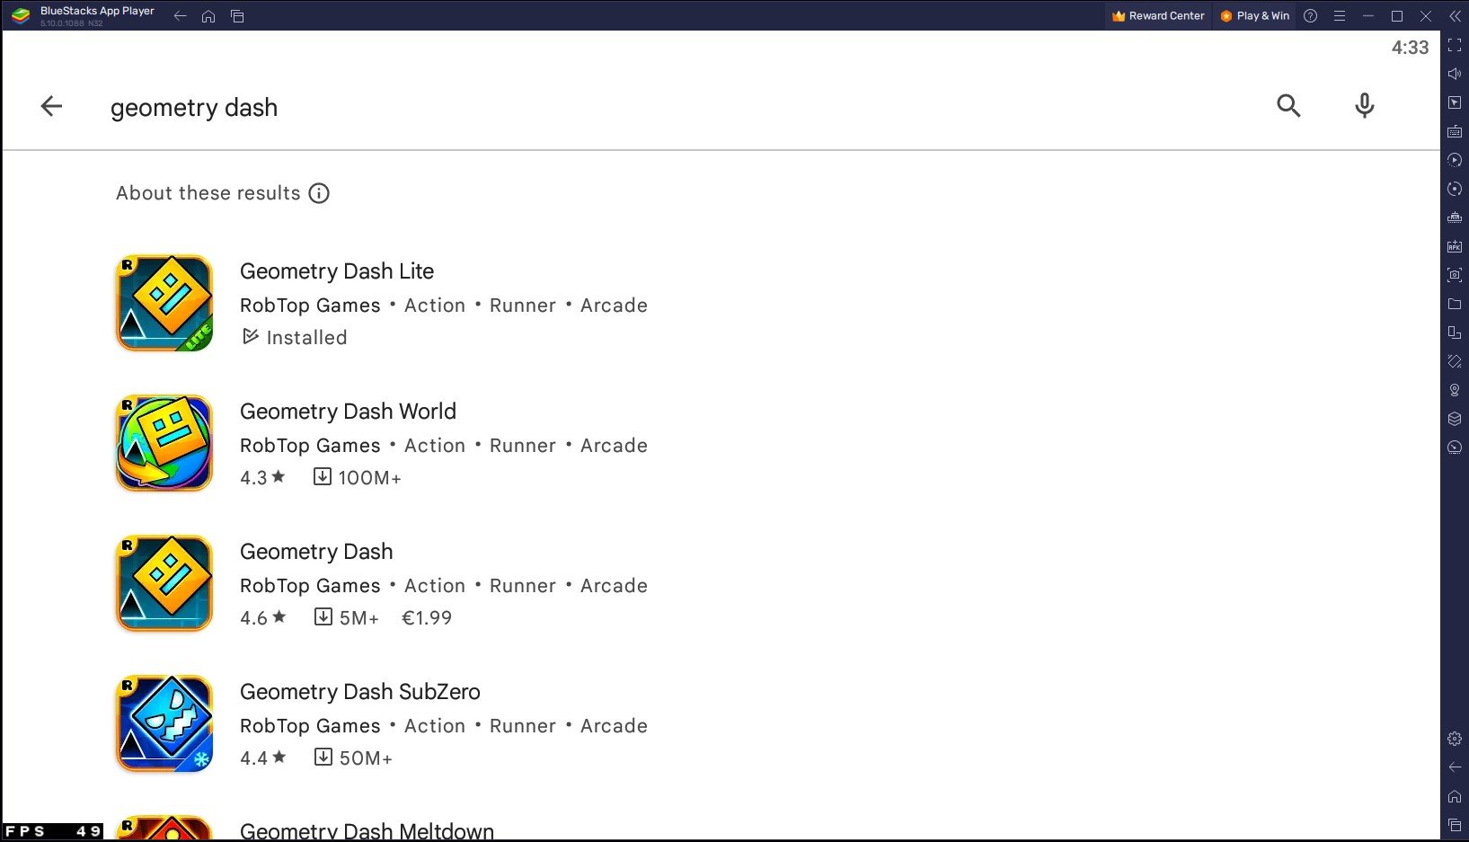The image size is (1469, 842).
Task: Open BlueStacks settings gear icon
Action: click(x=1455, y=739)
